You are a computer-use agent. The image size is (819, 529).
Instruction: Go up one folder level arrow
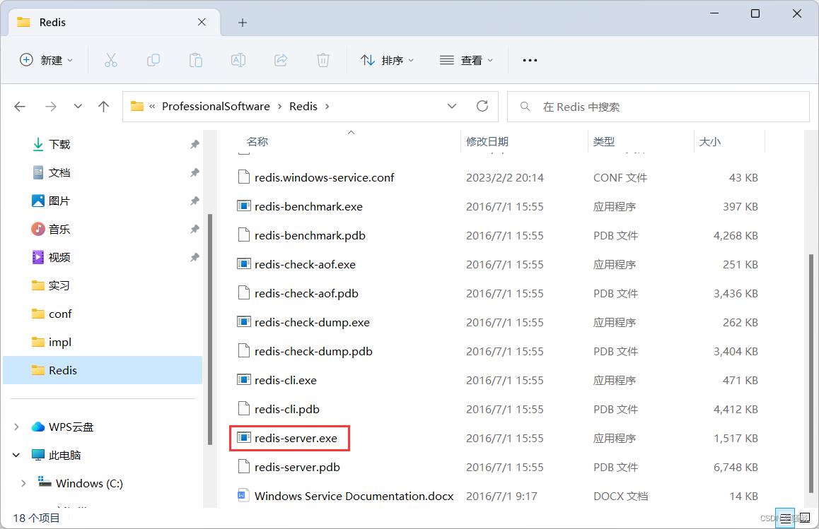(x=103, y=107)
